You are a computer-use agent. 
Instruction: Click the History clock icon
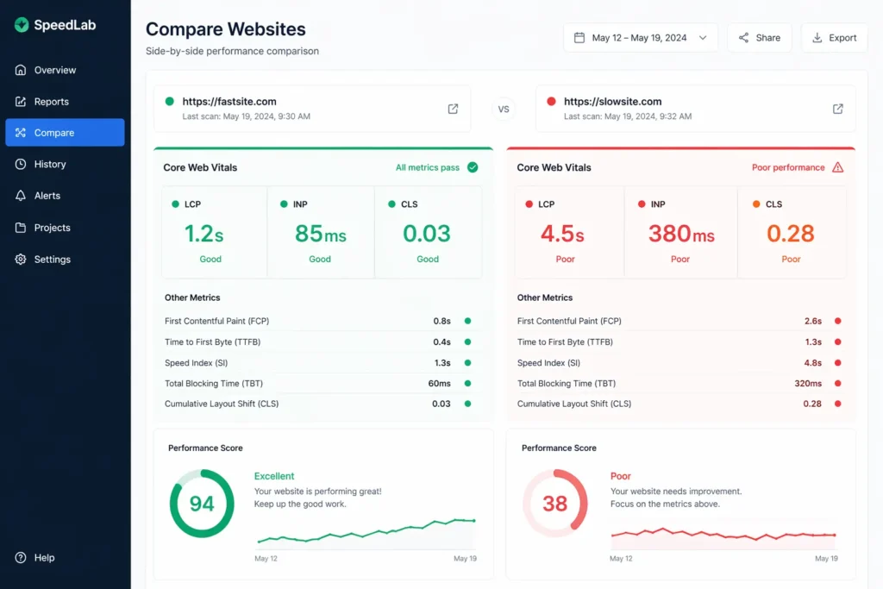pos(21,164)
